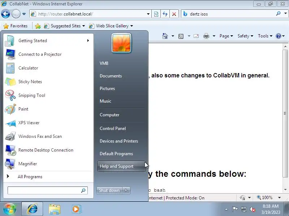Screen dimensions: 289x216
Task: Click the IE forward arrow button
Action: click(x=16, y=14)
